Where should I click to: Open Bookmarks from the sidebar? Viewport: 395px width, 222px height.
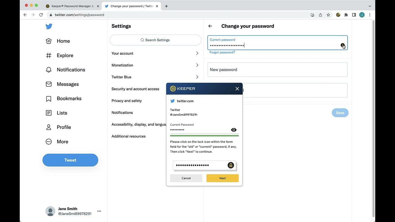pyautogui.click(x=64, y=99)
